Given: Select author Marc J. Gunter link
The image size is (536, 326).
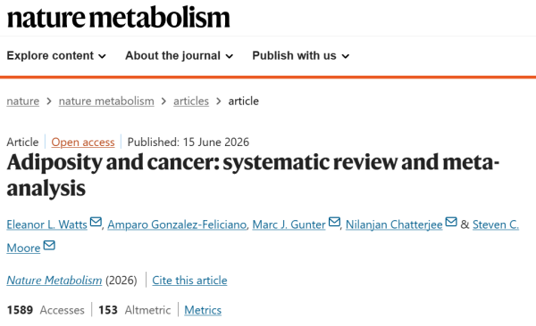Looking at the screenshot, I should coord(289,224).
